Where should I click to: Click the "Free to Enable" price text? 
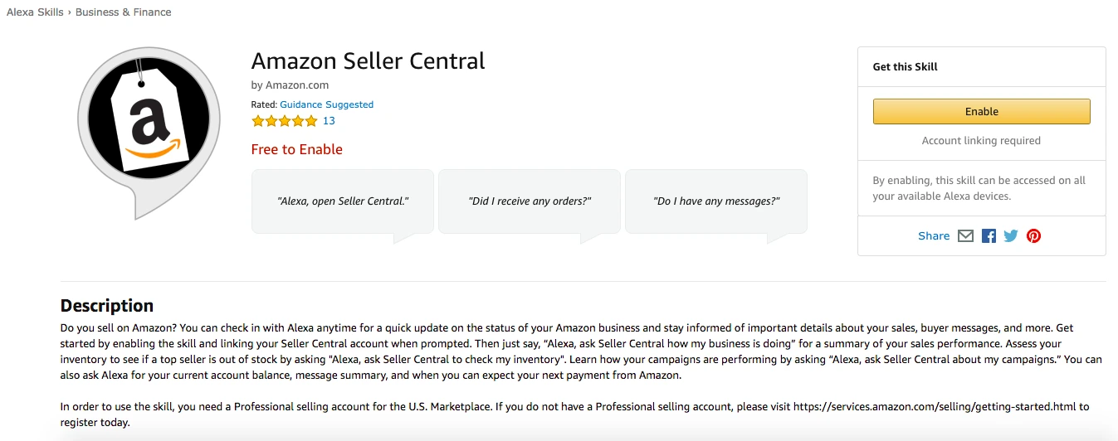296,149
